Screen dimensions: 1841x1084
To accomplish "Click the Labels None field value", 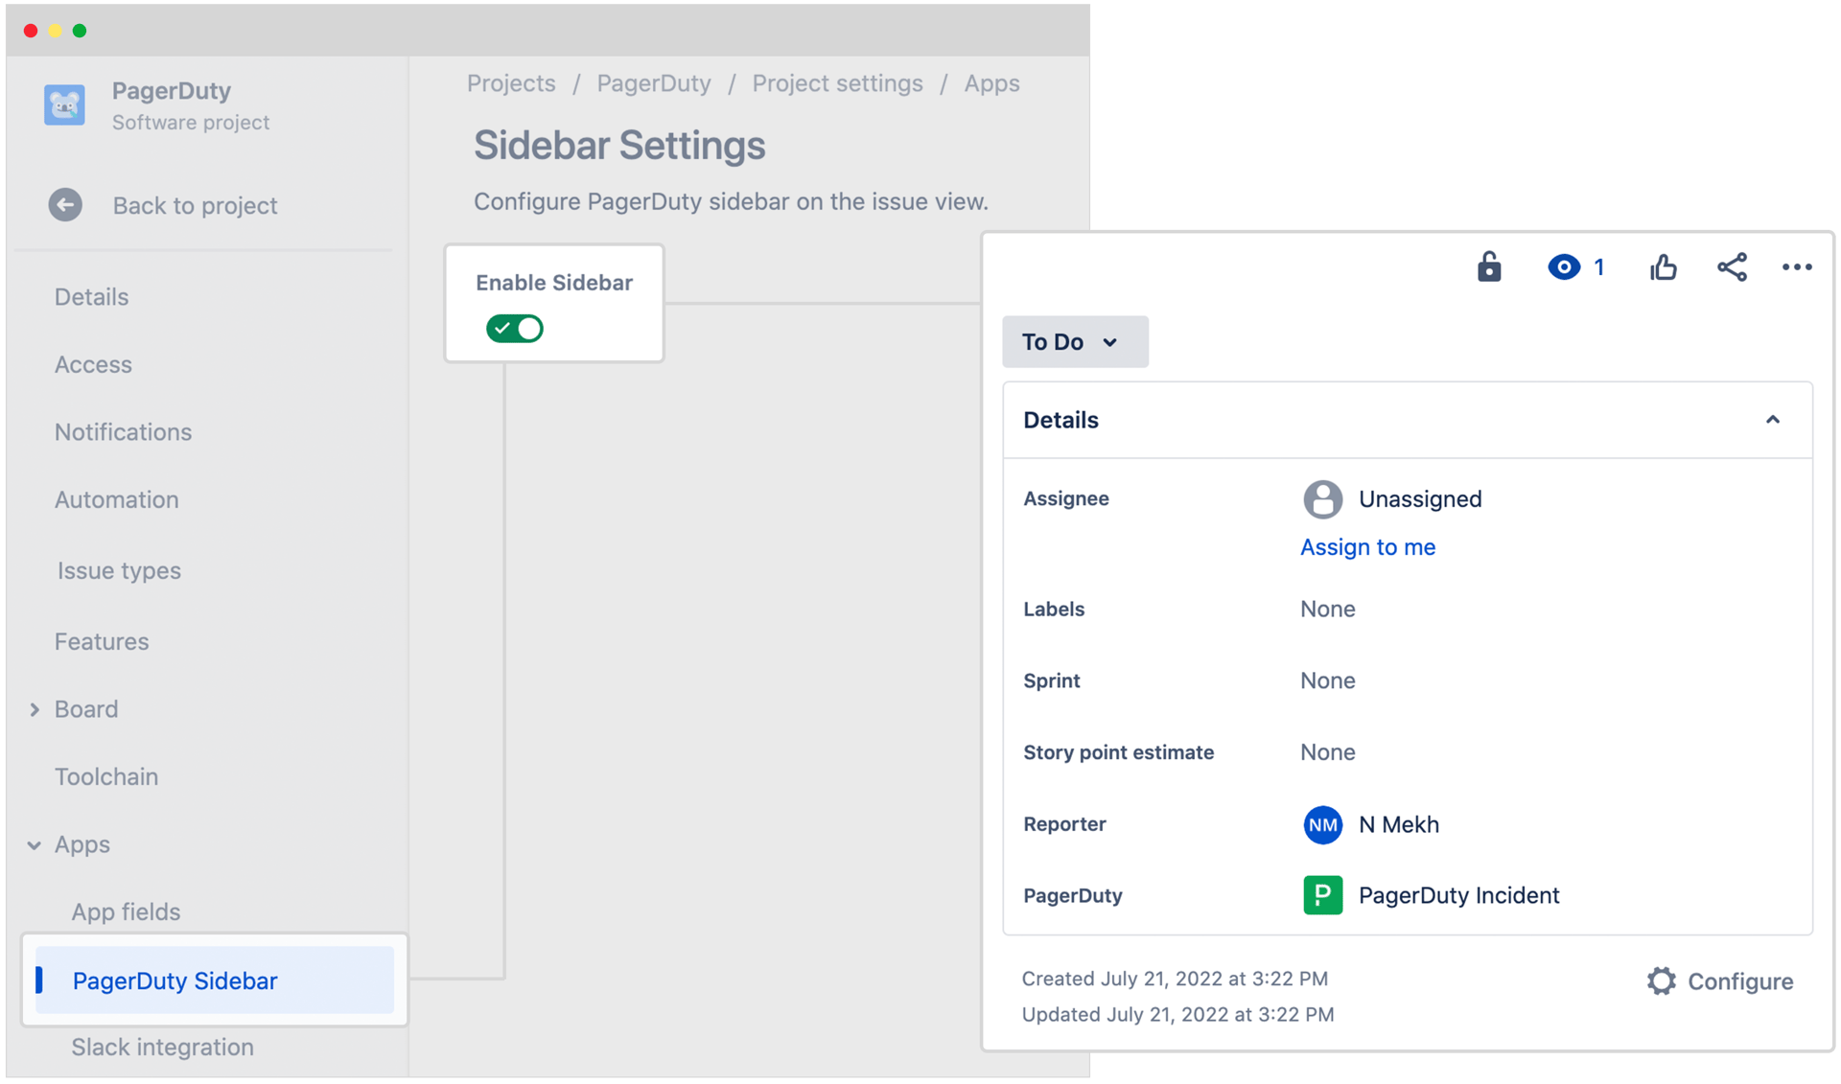I will click(x=1327, y=610).
